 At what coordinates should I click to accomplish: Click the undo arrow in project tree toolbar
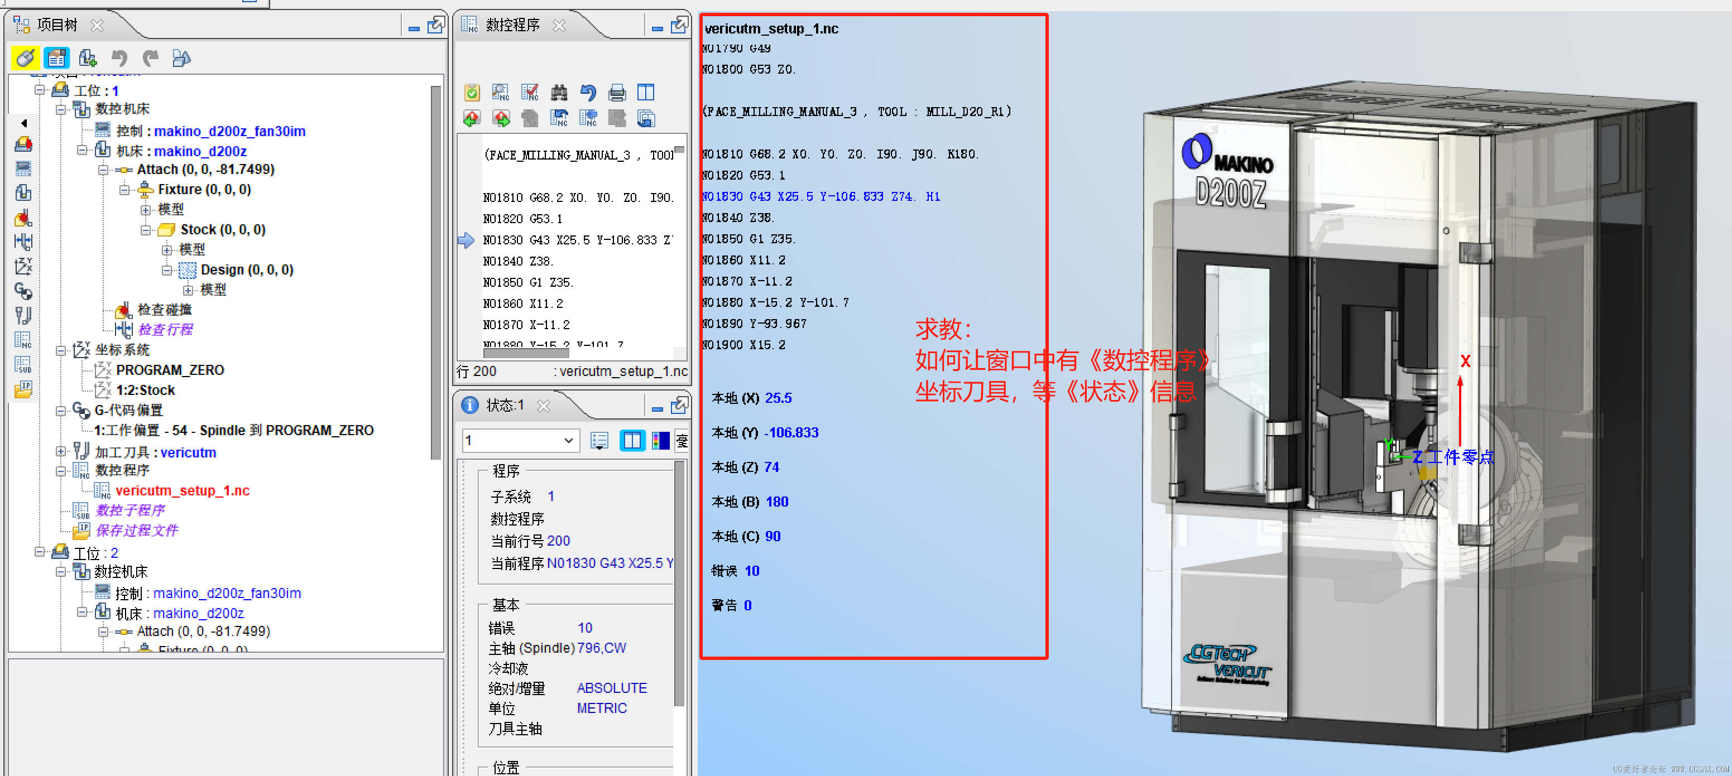click(119, 58)
